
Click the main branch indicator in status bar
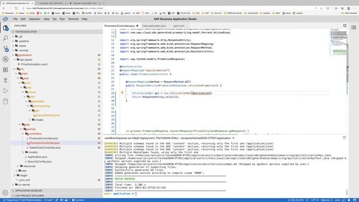click(x=49, y=200)
